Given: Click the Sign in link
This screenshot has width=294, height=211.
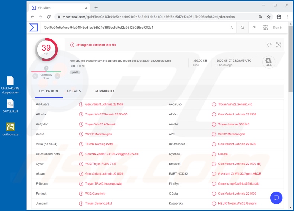Looking at the screenshot, I should pyautogui.click(x=278, y=28).
